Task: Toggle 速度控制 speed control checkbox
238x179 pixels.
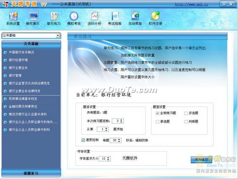Action: pyautogui.click(x=83, y=140)
